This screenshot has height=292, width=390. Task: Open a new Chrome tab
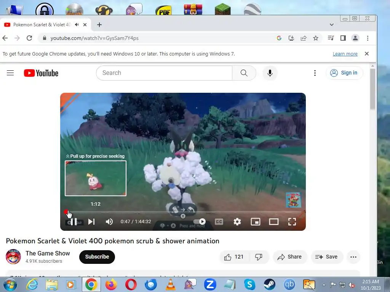[x=99, y=25]
